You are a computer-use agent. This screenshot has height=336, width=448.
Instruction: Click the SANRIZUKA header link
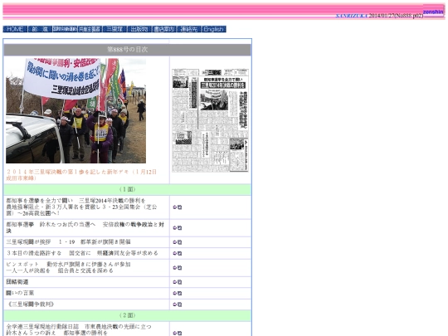[352, 16]
